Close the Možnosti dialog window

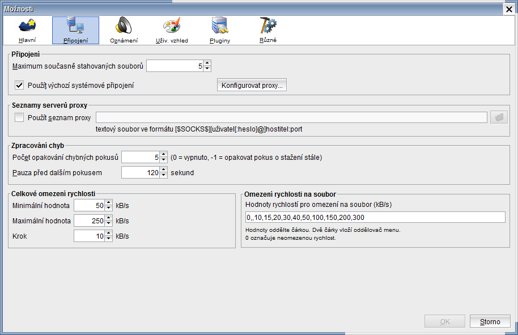pos(509,9)
